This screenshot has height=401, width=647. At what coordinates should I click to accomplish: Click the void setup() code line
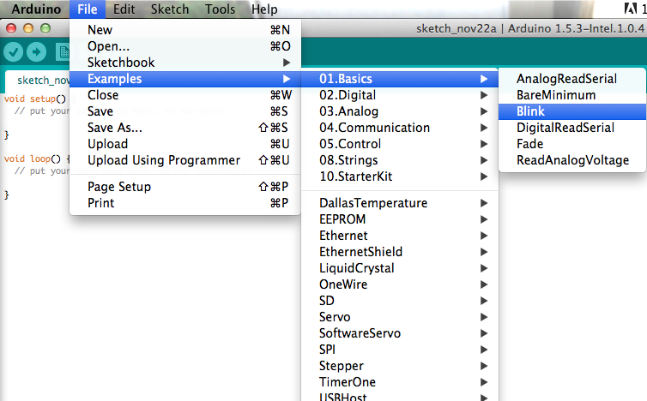35,99
